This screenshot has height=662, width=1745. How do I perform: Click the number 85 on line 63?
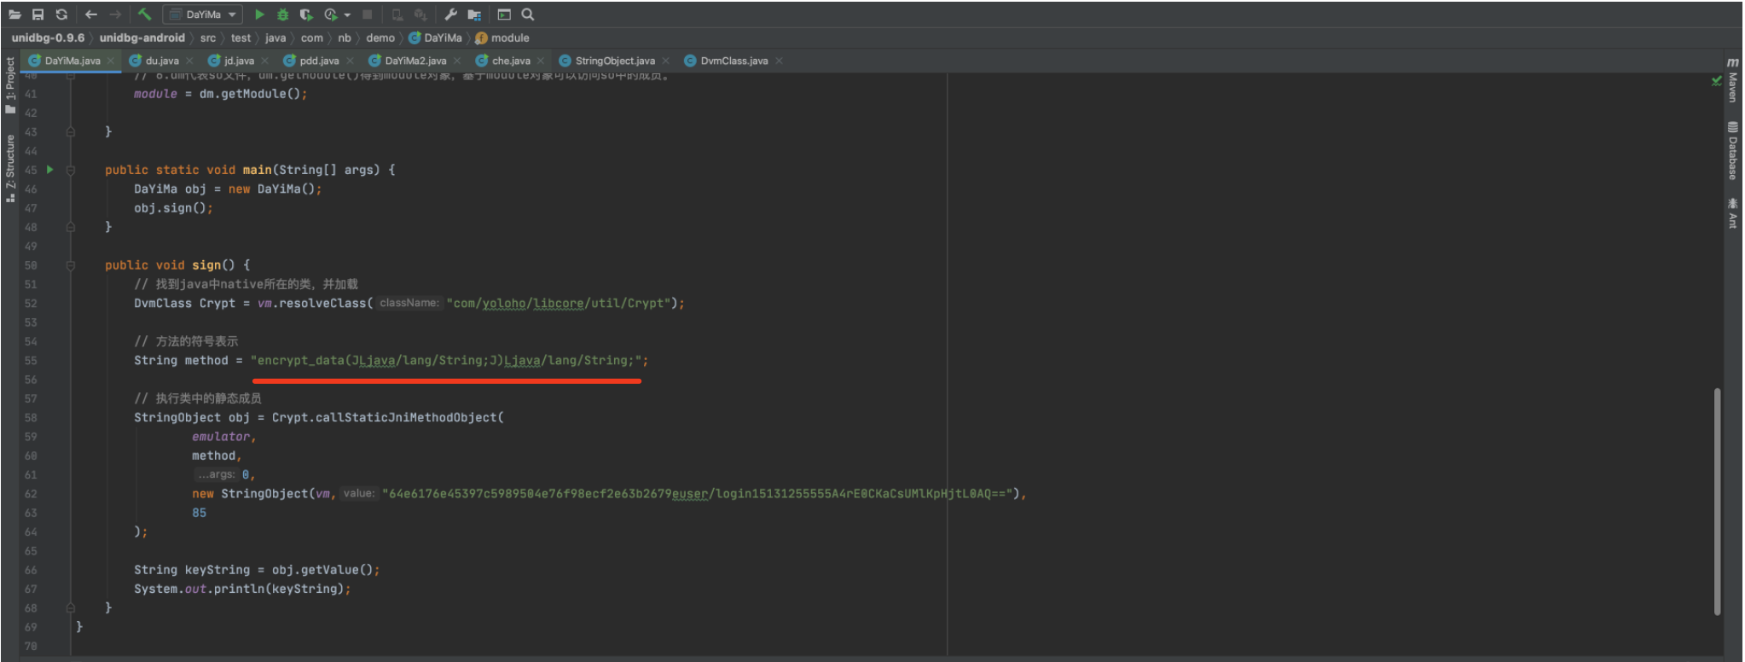pyautogui.click(x=199, y=513)
